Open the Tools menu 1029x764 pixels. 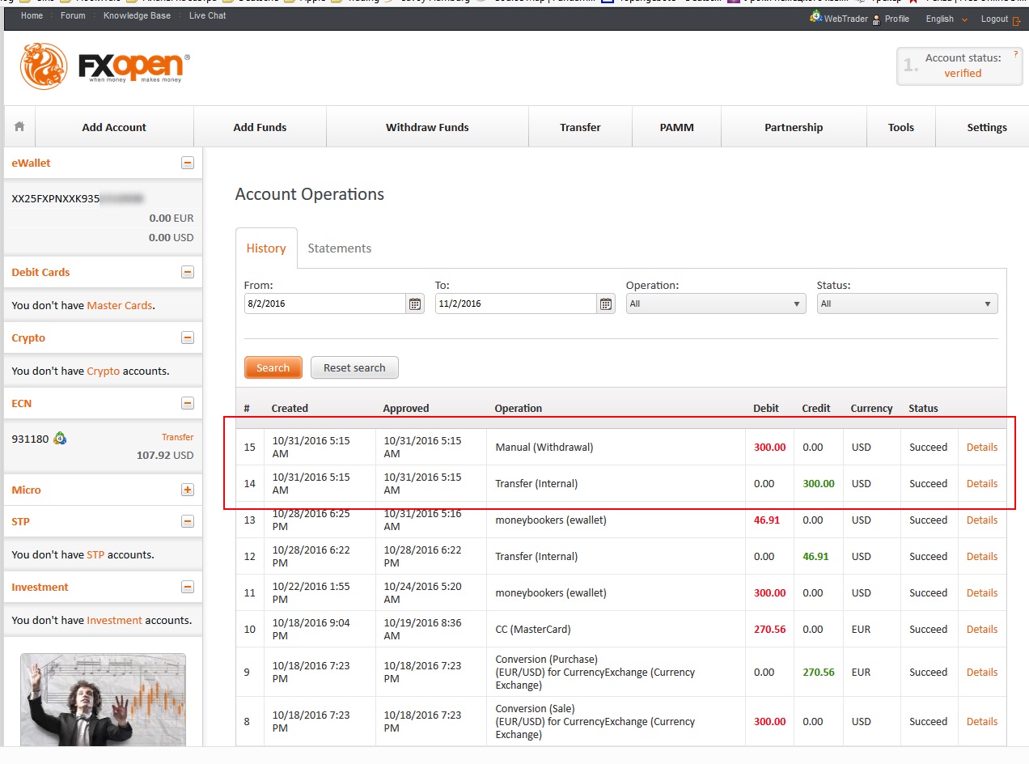click(900, 127)
